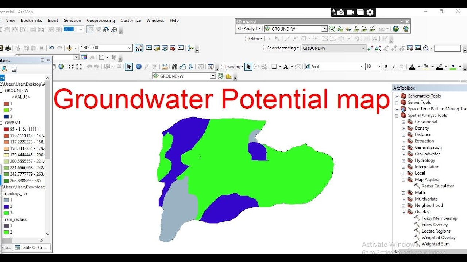
Task: Open the Table Of Contents window icon
Action: [149, 48]
